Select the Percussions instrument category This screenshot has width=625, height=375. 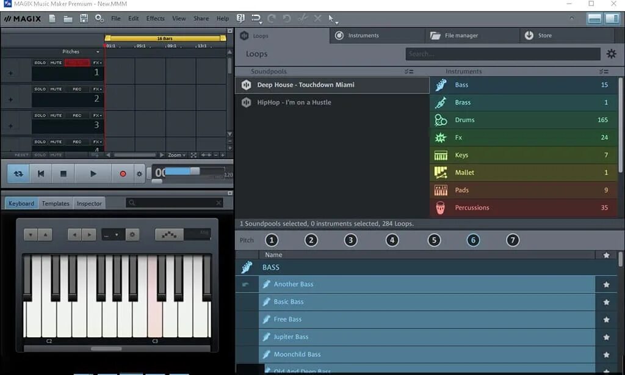(524, 208)
